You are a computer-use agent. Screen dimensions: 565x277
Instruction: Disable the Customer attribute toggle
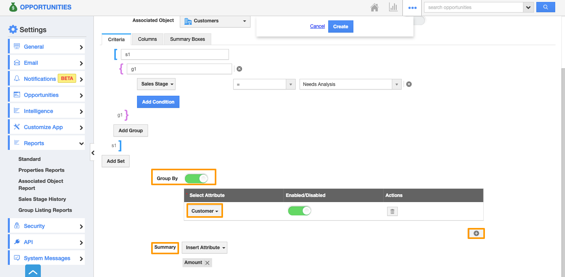(299, 211)
